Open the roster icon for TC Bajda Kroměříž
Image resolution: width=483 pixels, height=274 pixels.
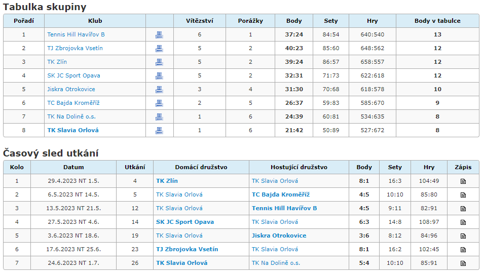pyautogui.click(x=159, y=103)
